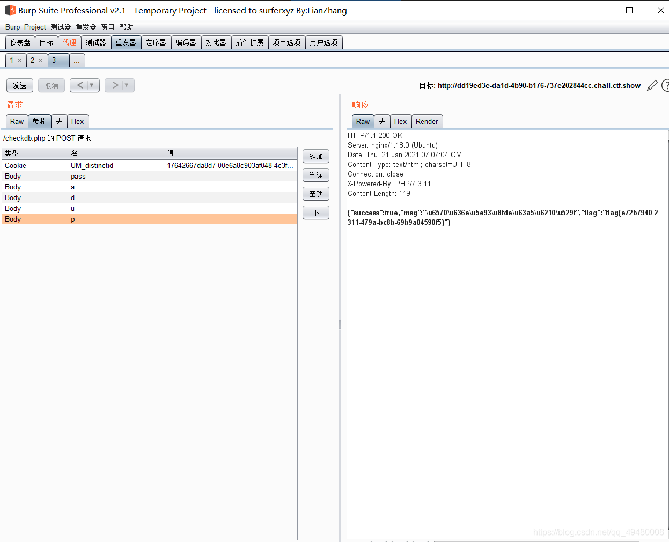This screenshot has height=542, width=669.
Task: Select repeater tab 1
Action: 12,60
